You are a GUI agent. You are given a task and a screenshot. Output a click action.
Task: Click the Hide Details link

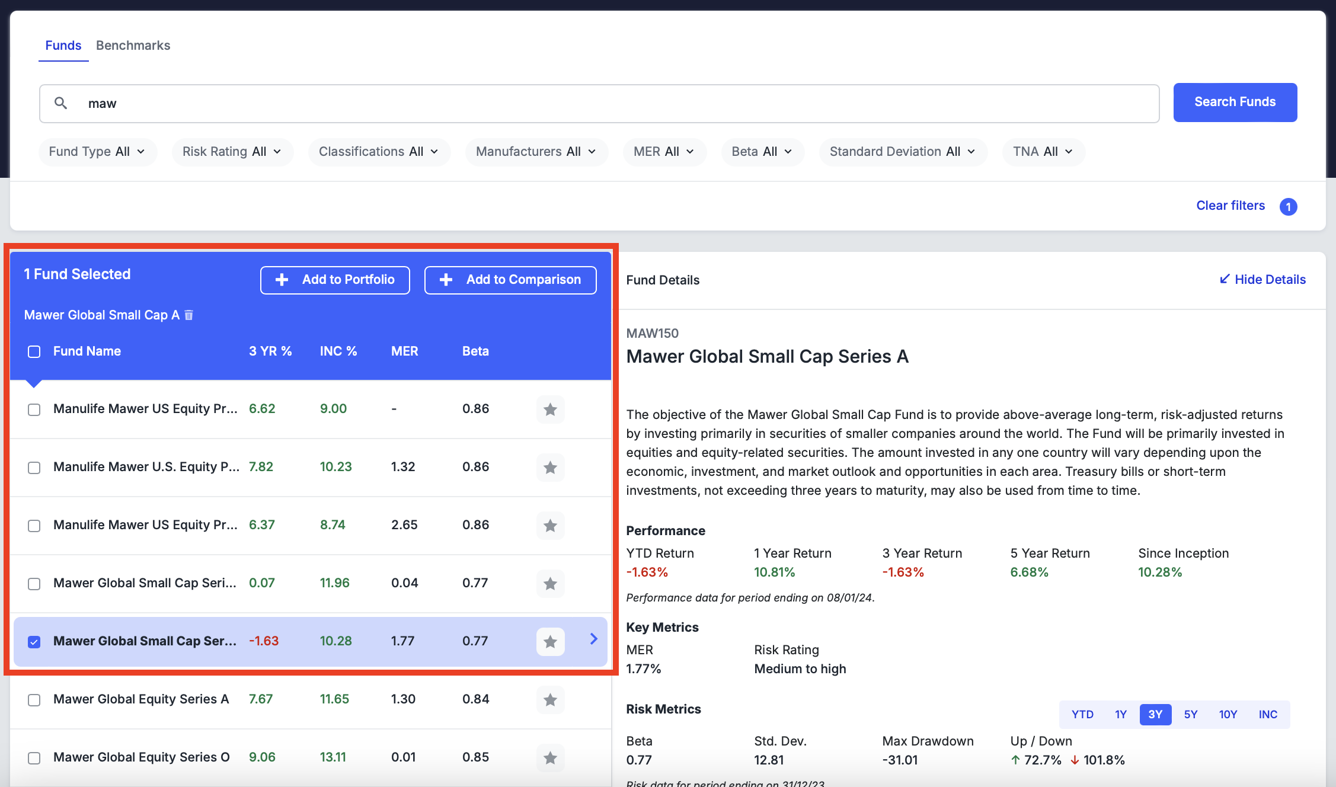[1263, 279]
